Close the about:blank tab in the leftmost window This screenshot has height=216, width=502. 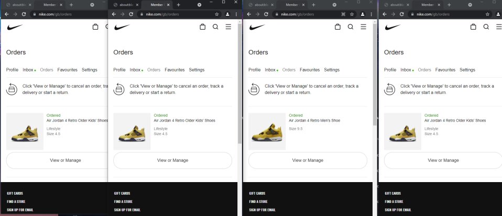pos(30,5)
